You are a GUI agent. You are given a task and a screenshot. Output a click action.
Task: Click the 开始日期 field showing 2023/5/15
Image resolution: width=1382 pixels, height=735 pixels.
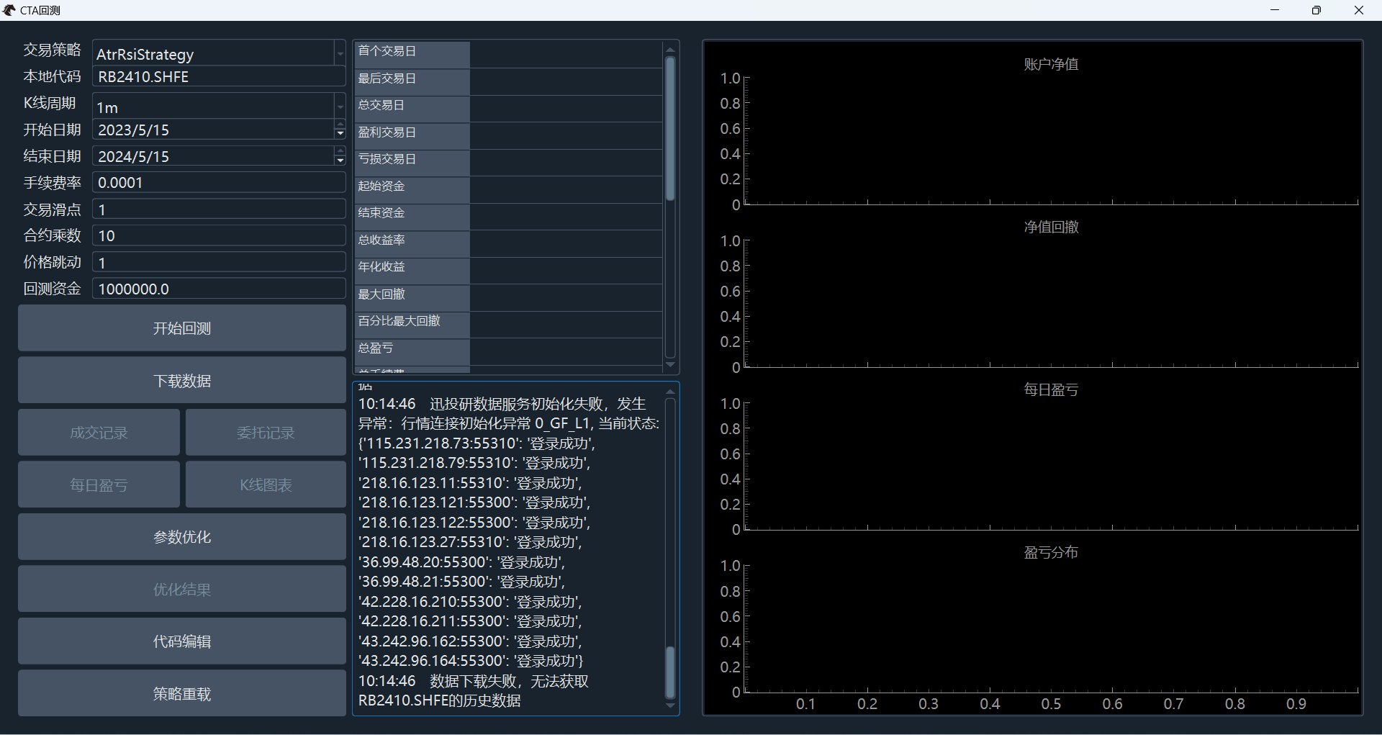pos(214,130)
